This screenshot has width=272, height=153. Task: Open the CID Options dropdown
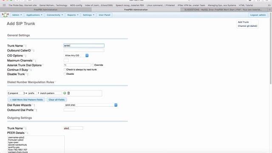(76, 56)
